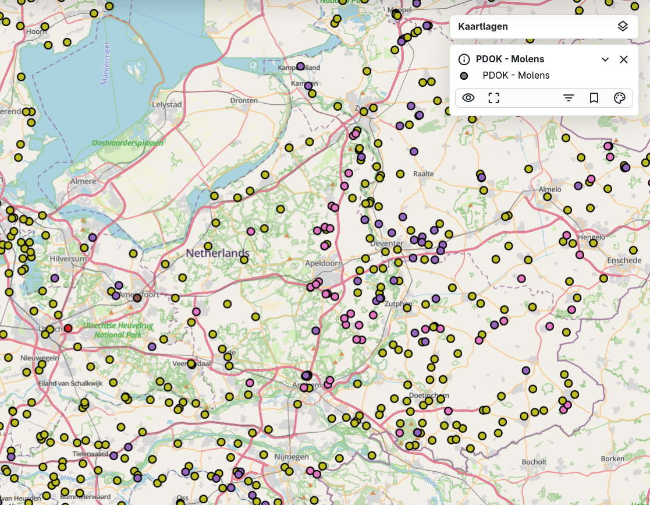Remove PDOK - Molens layer with X

pyautogui.click(x=624, y=59)
